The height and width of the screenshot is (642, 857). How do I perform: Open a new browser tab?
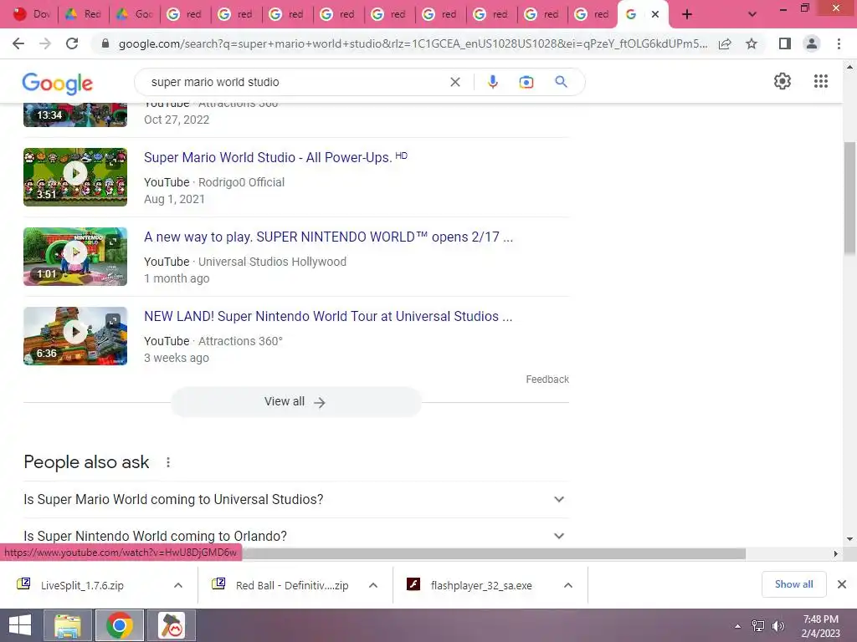[x=687, y=14]
